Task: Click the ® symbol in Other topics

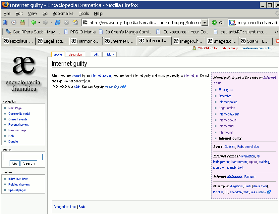Action: [x=222, y=192]
